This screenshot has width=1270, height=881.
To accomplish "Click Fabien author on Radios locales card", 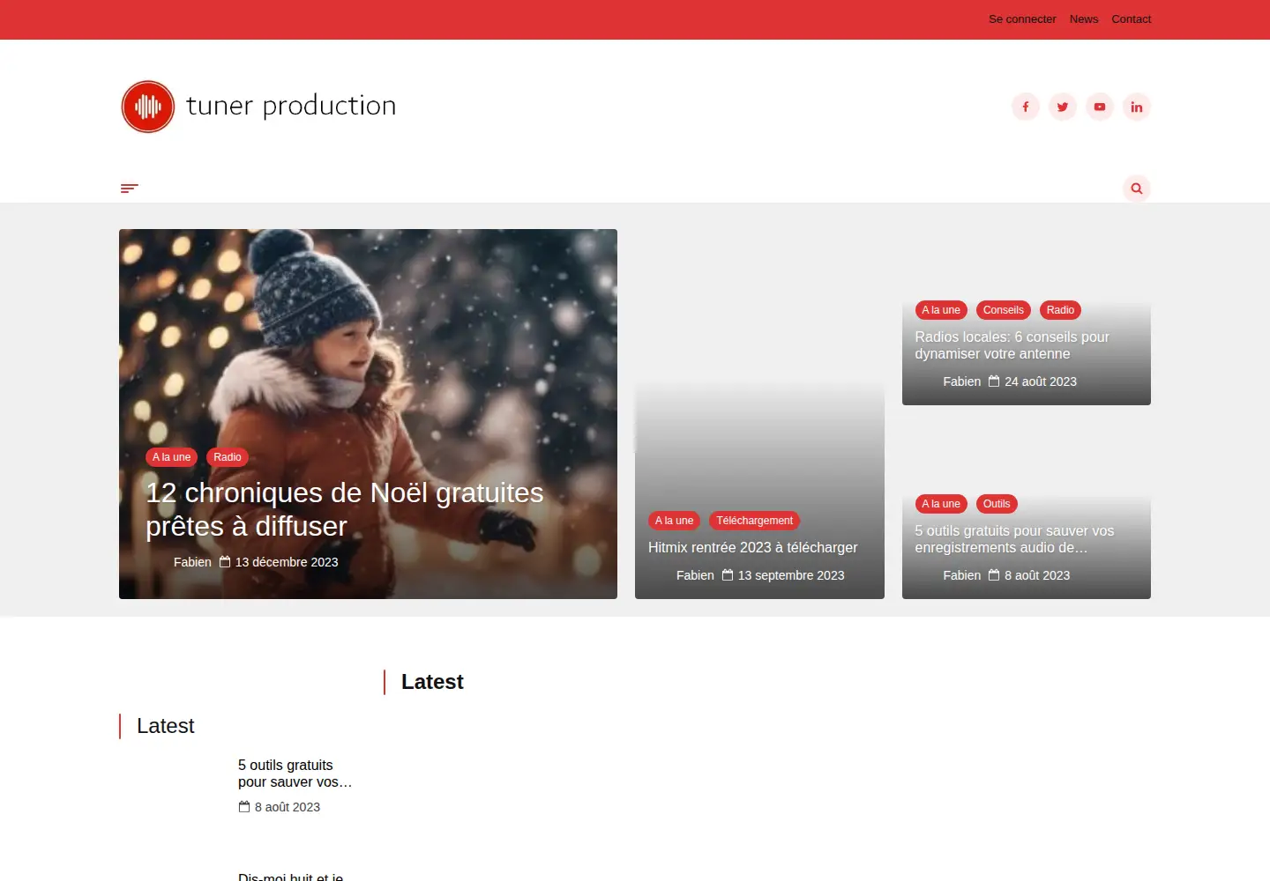I will click(x=961, y=381).
